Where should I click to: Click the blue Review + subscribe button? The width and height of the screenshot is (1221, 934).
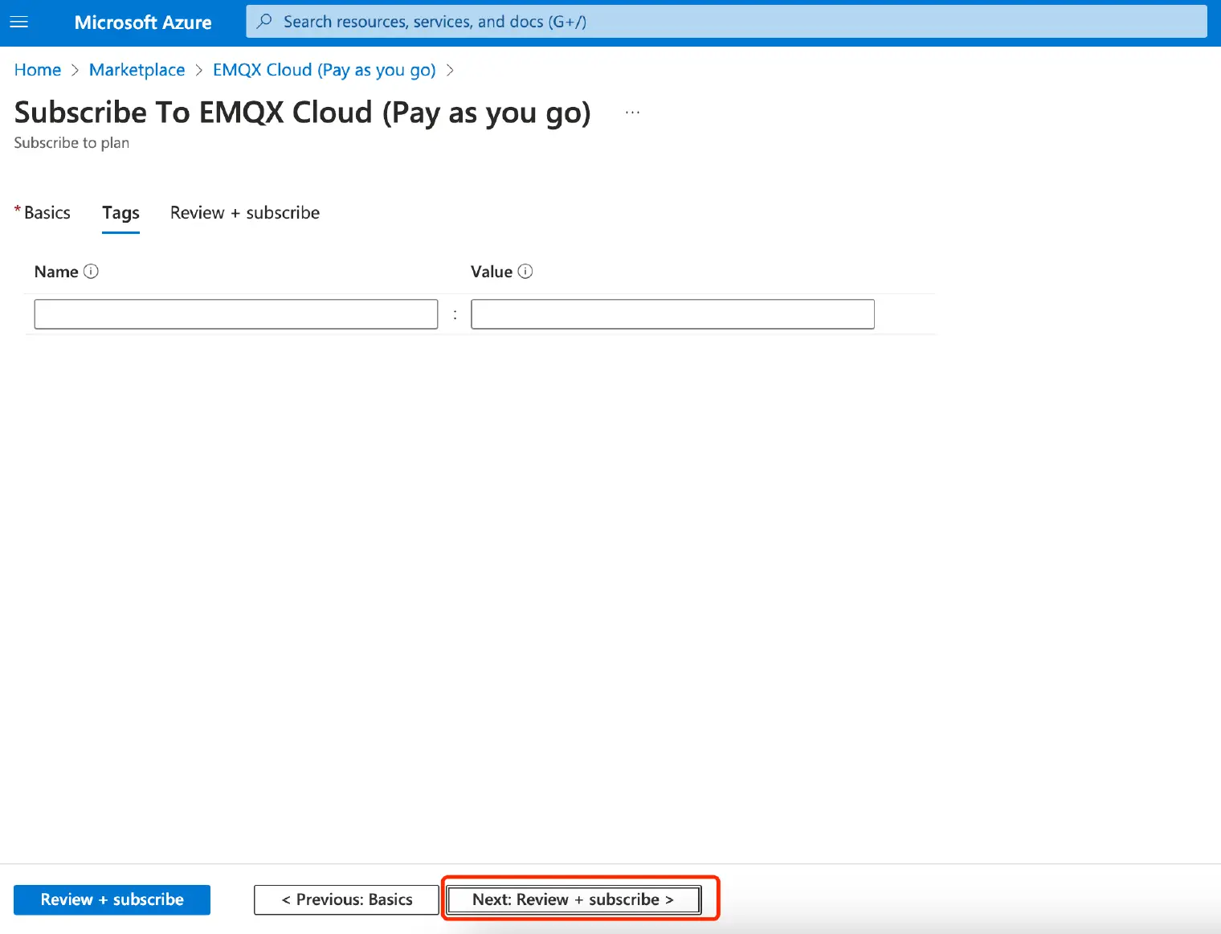point(112,899)
